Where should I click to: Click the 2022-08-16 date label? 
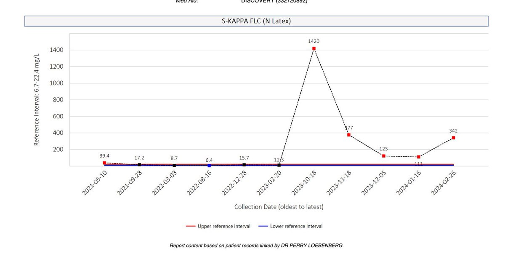pos(199,183)
